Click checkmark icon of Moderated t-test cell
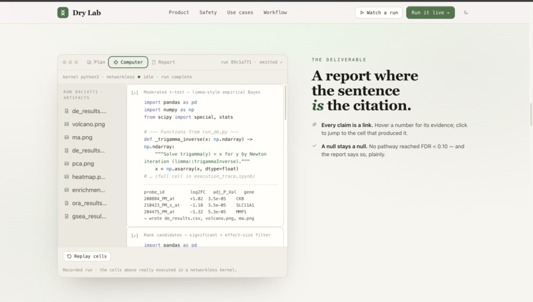The image size is (533, 302). tap(135, 93)
